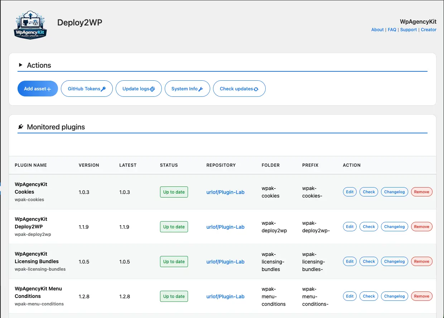The width and height of the screenshot is (444, 318).
Task: Click Up to date badge for Deploy2WP
Action: click(x=174, y=227)
